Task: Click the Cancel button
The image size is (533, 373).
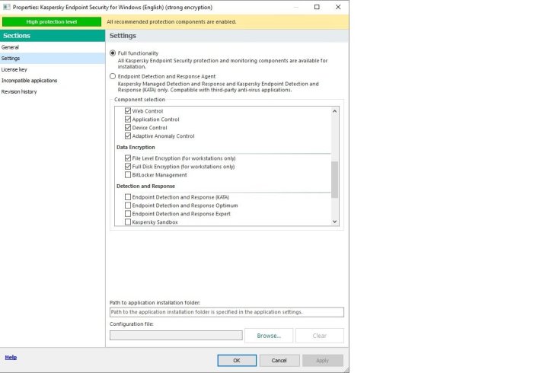Action: (x=279, y=360)
